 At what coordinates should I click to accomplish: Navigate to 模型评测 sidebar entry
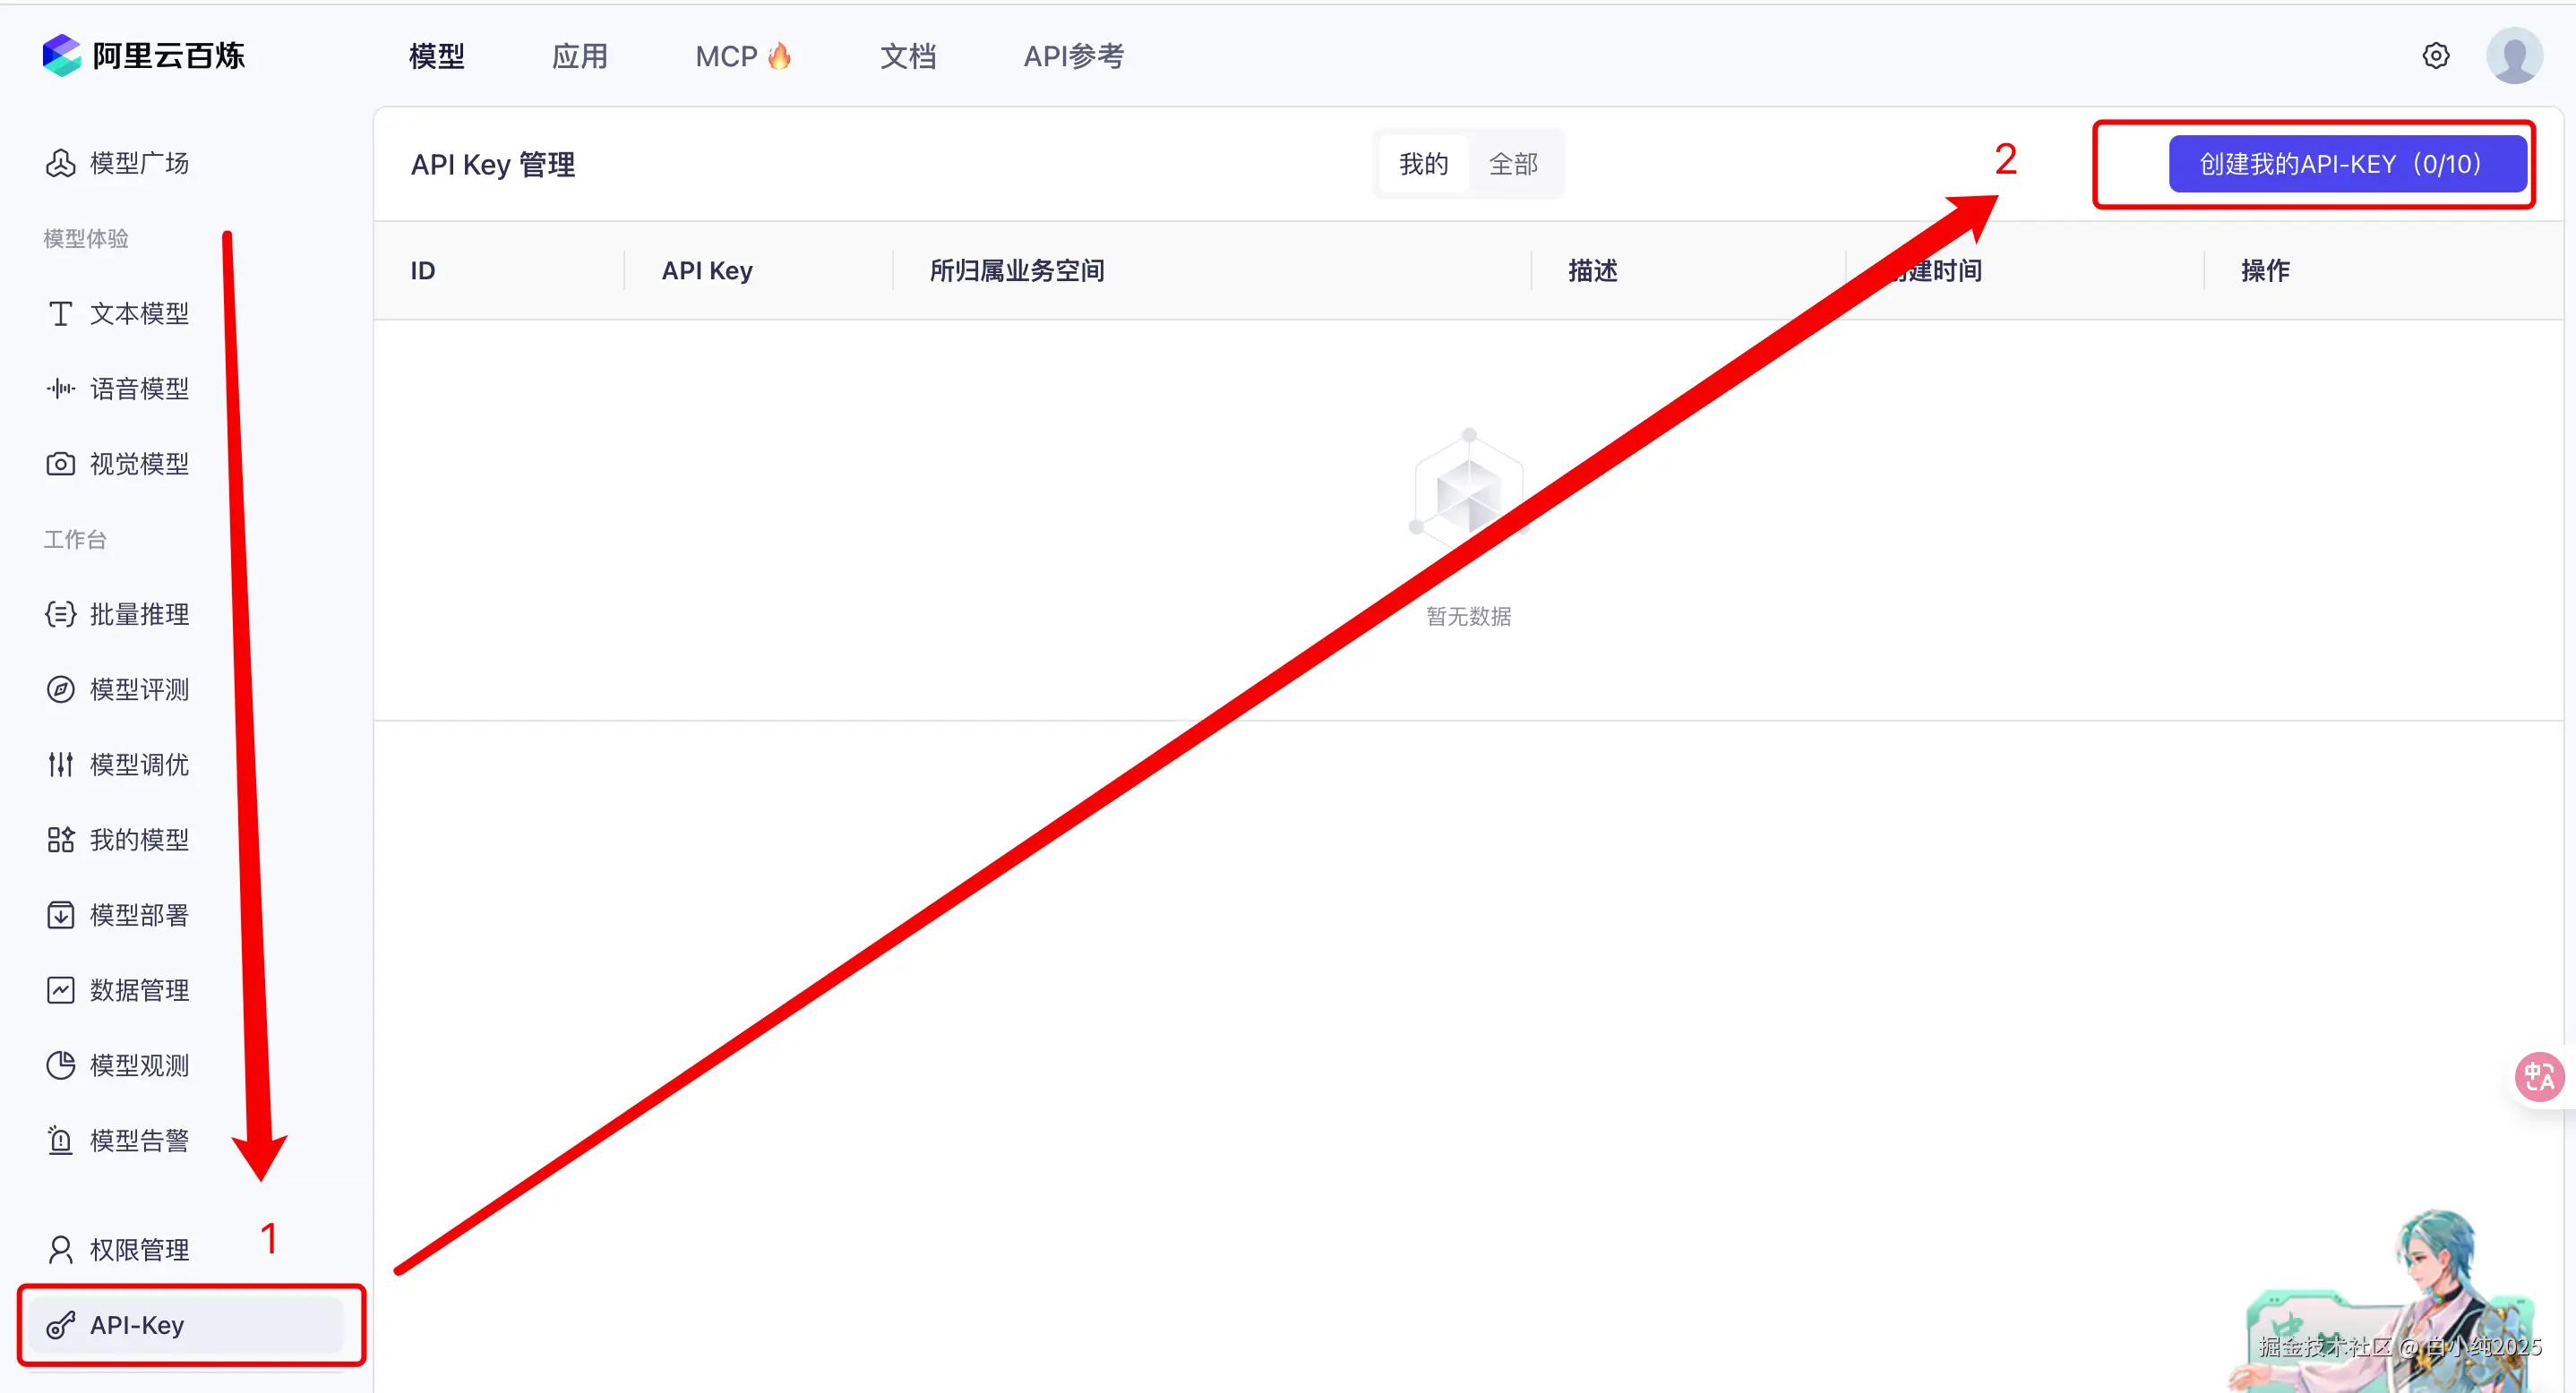pos(138,689)
